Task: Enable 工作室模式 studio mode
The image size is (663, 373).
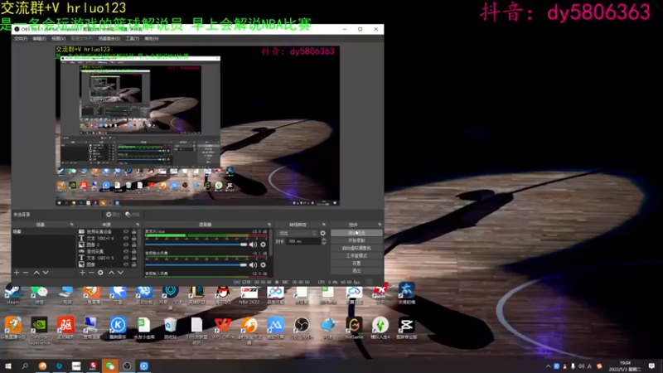Action: point(356,255)
